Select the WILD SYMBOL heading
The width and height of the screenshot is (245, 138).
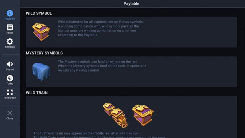coord(39,13)
